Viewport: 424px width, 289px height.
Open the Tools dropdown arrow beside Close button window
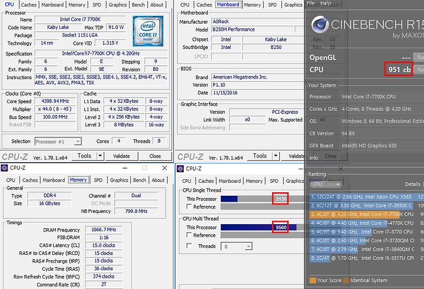(x=100, y=156)
